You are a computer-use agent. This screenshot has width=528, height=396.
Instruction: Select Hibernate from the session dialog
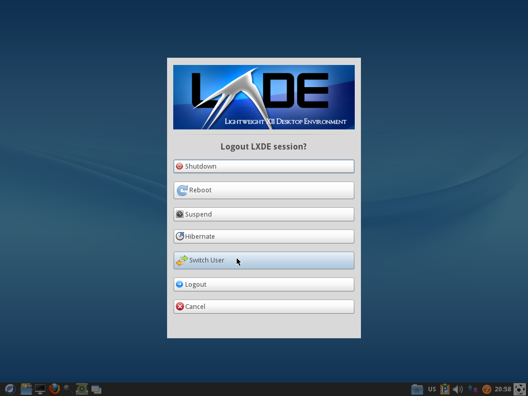click(x=263, y=236)
